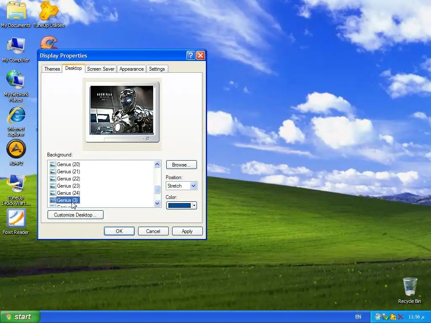Viewport: 431px width, 323px height.
Task: Close the Display Properties dialog
Action: (201, 56)
